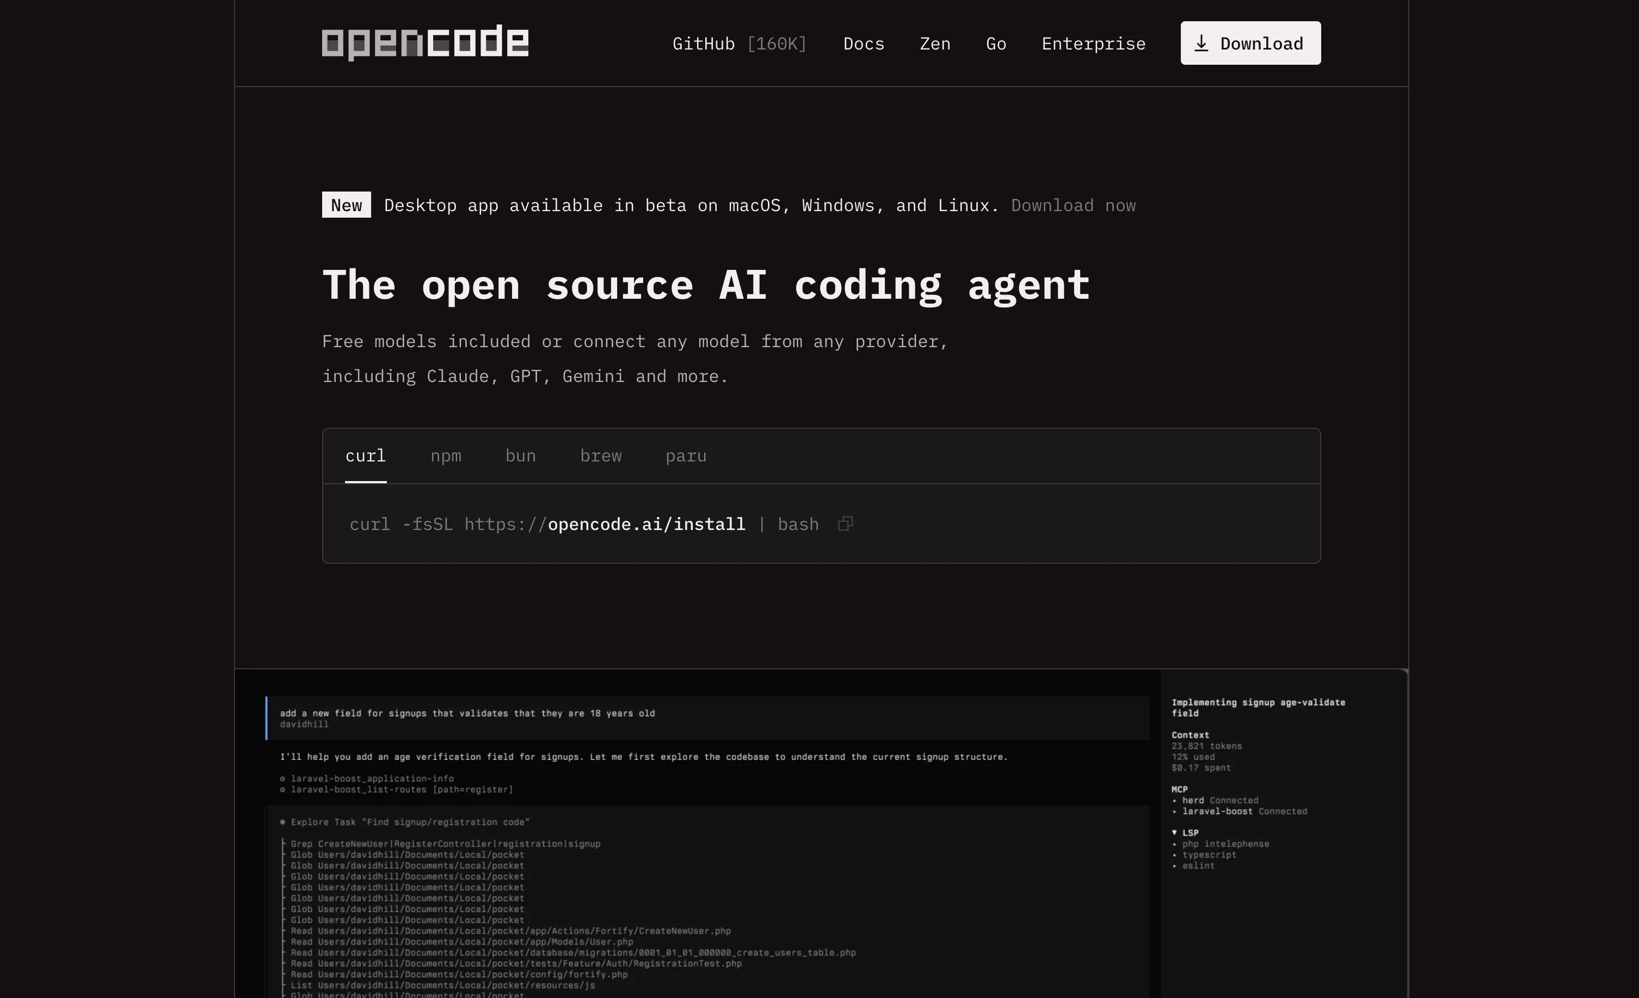Open the Docs page

pos(864,44)
